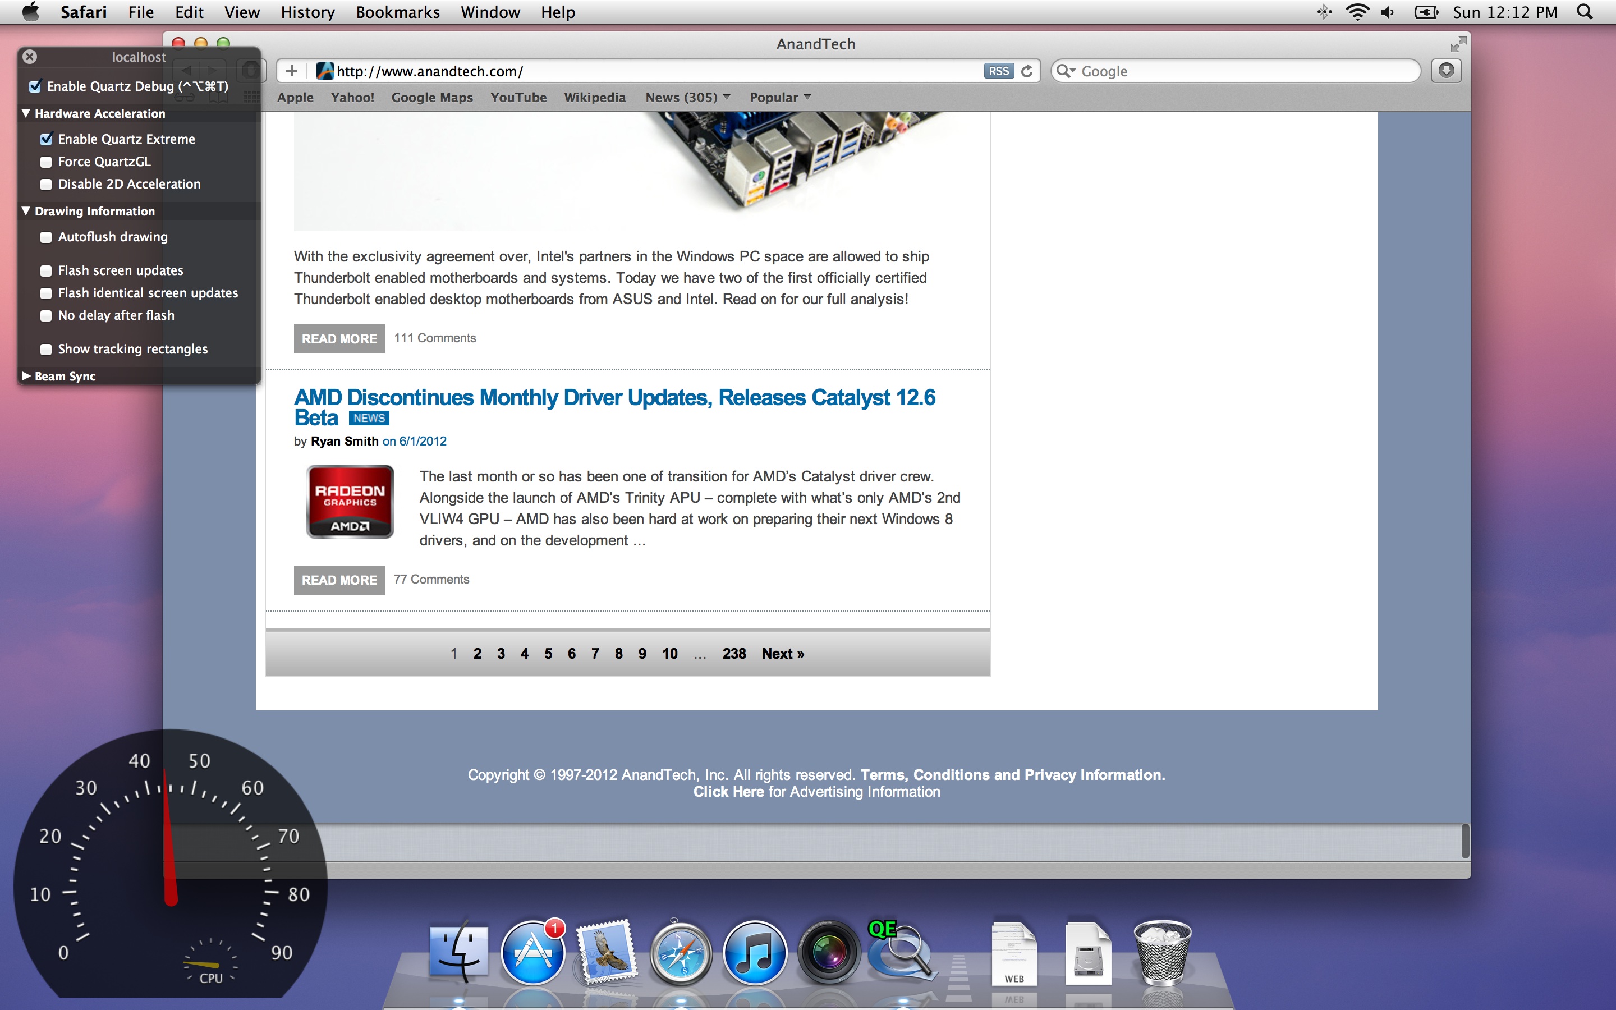The image size is (1616, 1010).
Task: Open Terms, Conditions and Privacy Information
Action: [1012, 775]
